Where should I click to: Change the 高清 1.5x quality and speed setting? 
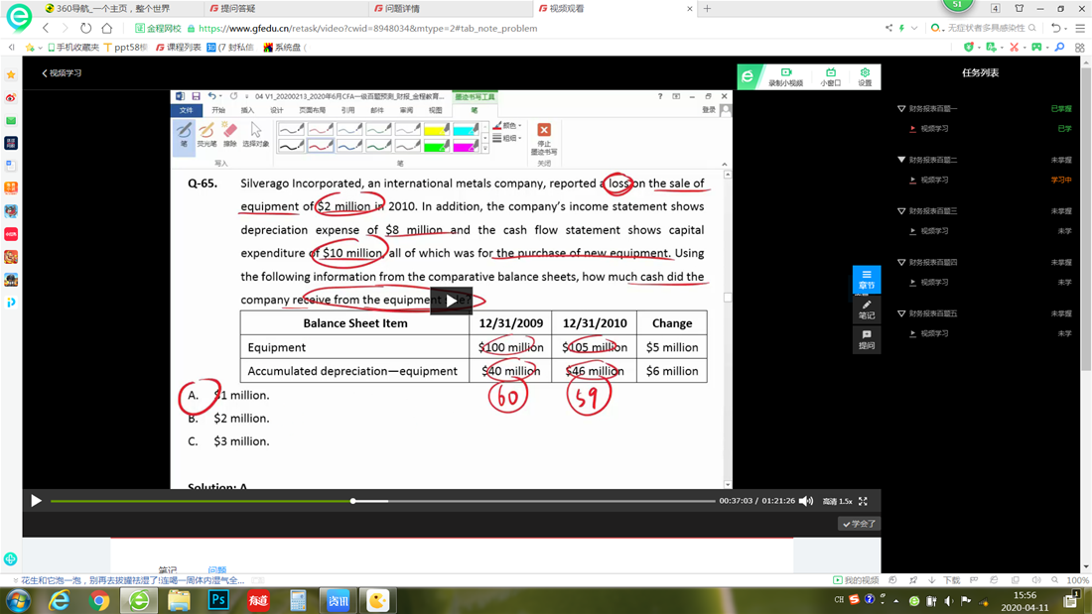(837, 501)
